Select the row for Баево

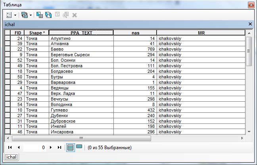click(8, 49)
